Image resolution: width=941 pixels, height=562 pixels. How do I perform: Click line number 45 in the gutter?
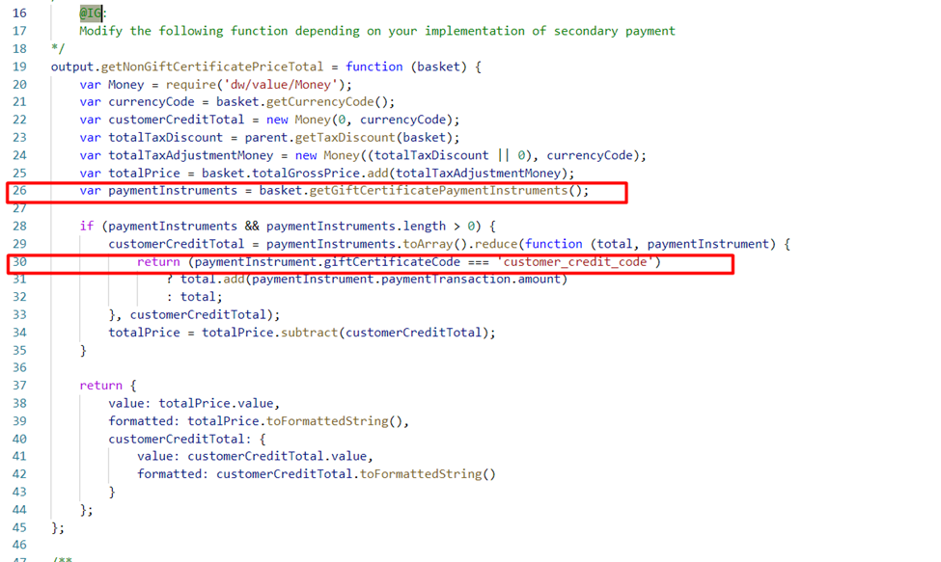click(19, 527)
